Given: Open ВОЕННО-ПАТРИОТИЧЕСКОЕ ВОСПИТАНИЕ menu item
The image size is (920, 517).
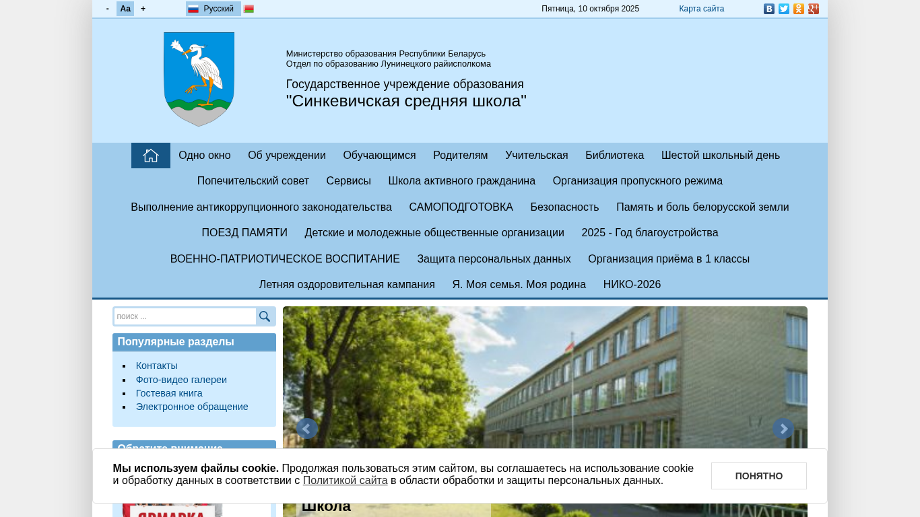Looking at the screenshot, I should click(285, 259).
